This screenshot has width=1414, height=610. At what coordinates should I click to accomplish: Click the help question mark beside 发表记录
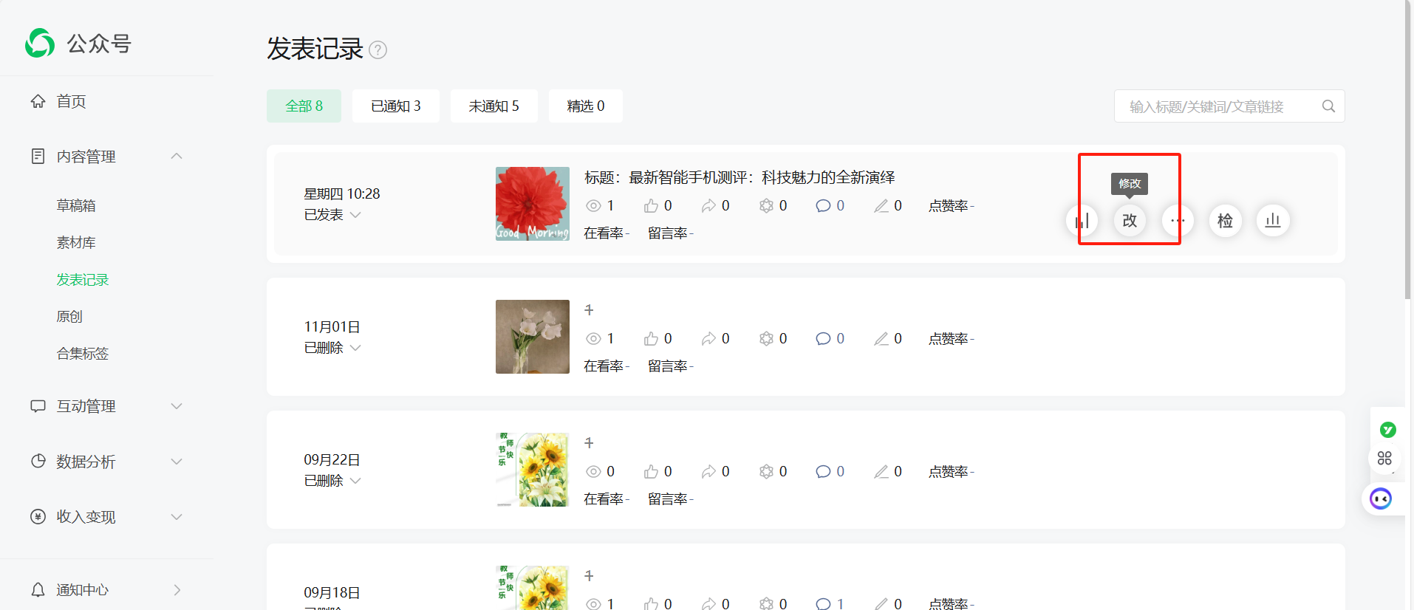click(378, 49)
